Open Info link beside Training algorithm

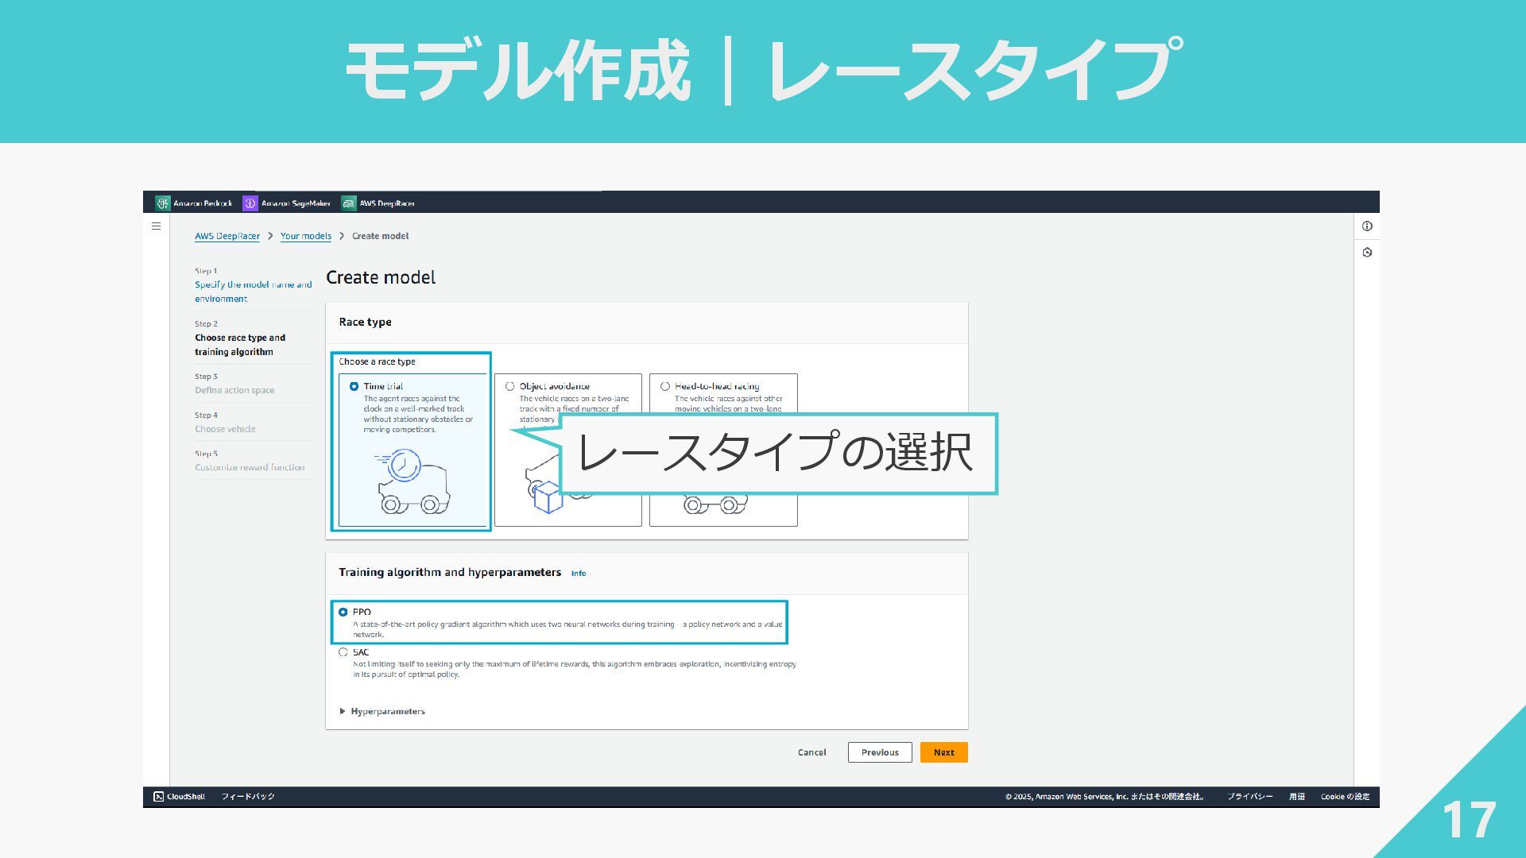point(579,574)
